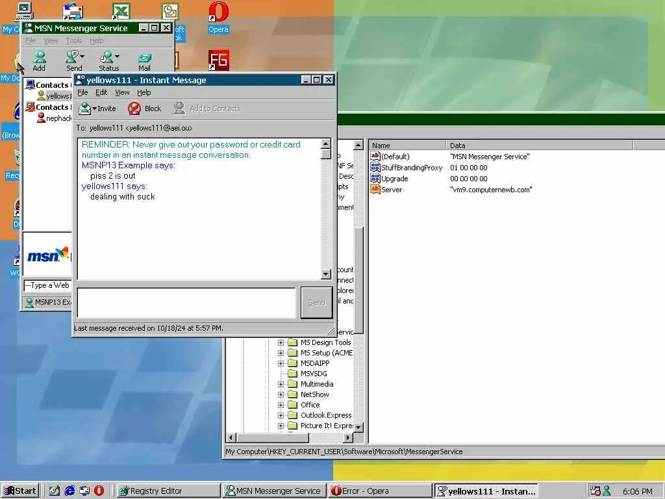Open Help menu in Instant Message window

coord(144,92)
